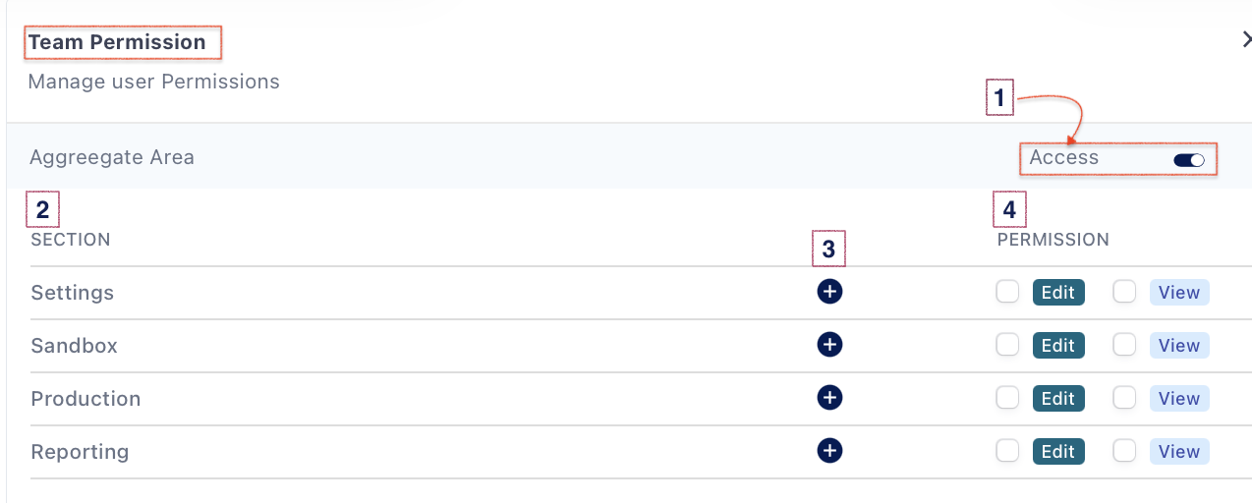Click the Edit badge in Production row
This screenshot has width=1252, height=503.
click(x=1058, y=399)
